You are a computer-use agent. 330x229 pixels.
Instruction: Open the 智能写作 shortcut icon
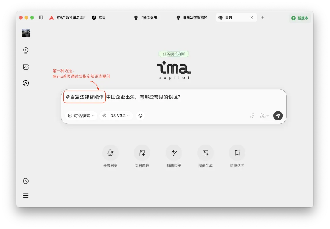(174, 153)
